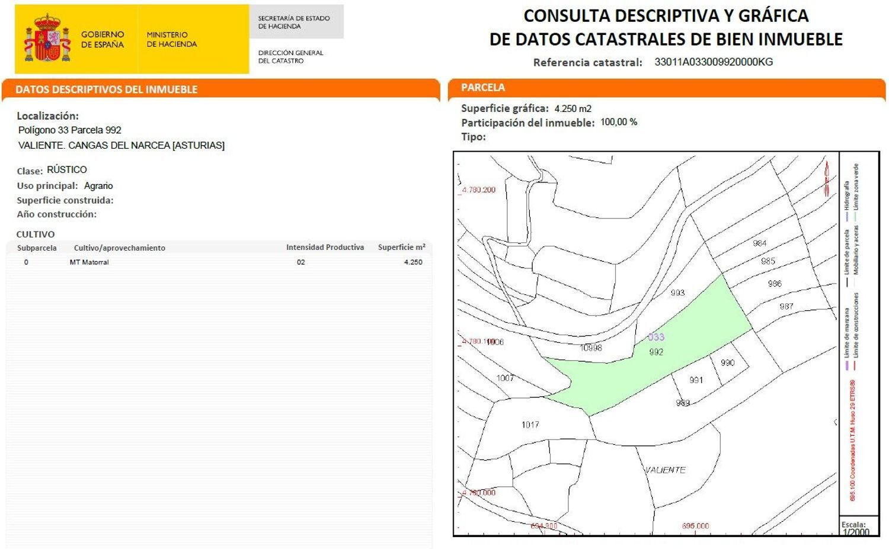Switch to the CULTIVO table section
Screen dimensions: 889x549
(36, 235)
